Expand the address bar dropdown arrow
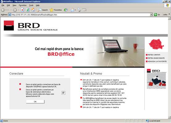The image size is (171, 123). click(x=151, y=14)
